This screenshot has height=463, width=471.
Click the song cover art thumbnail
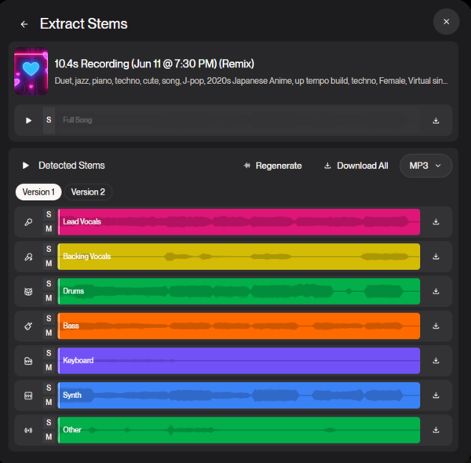(31, 73)
